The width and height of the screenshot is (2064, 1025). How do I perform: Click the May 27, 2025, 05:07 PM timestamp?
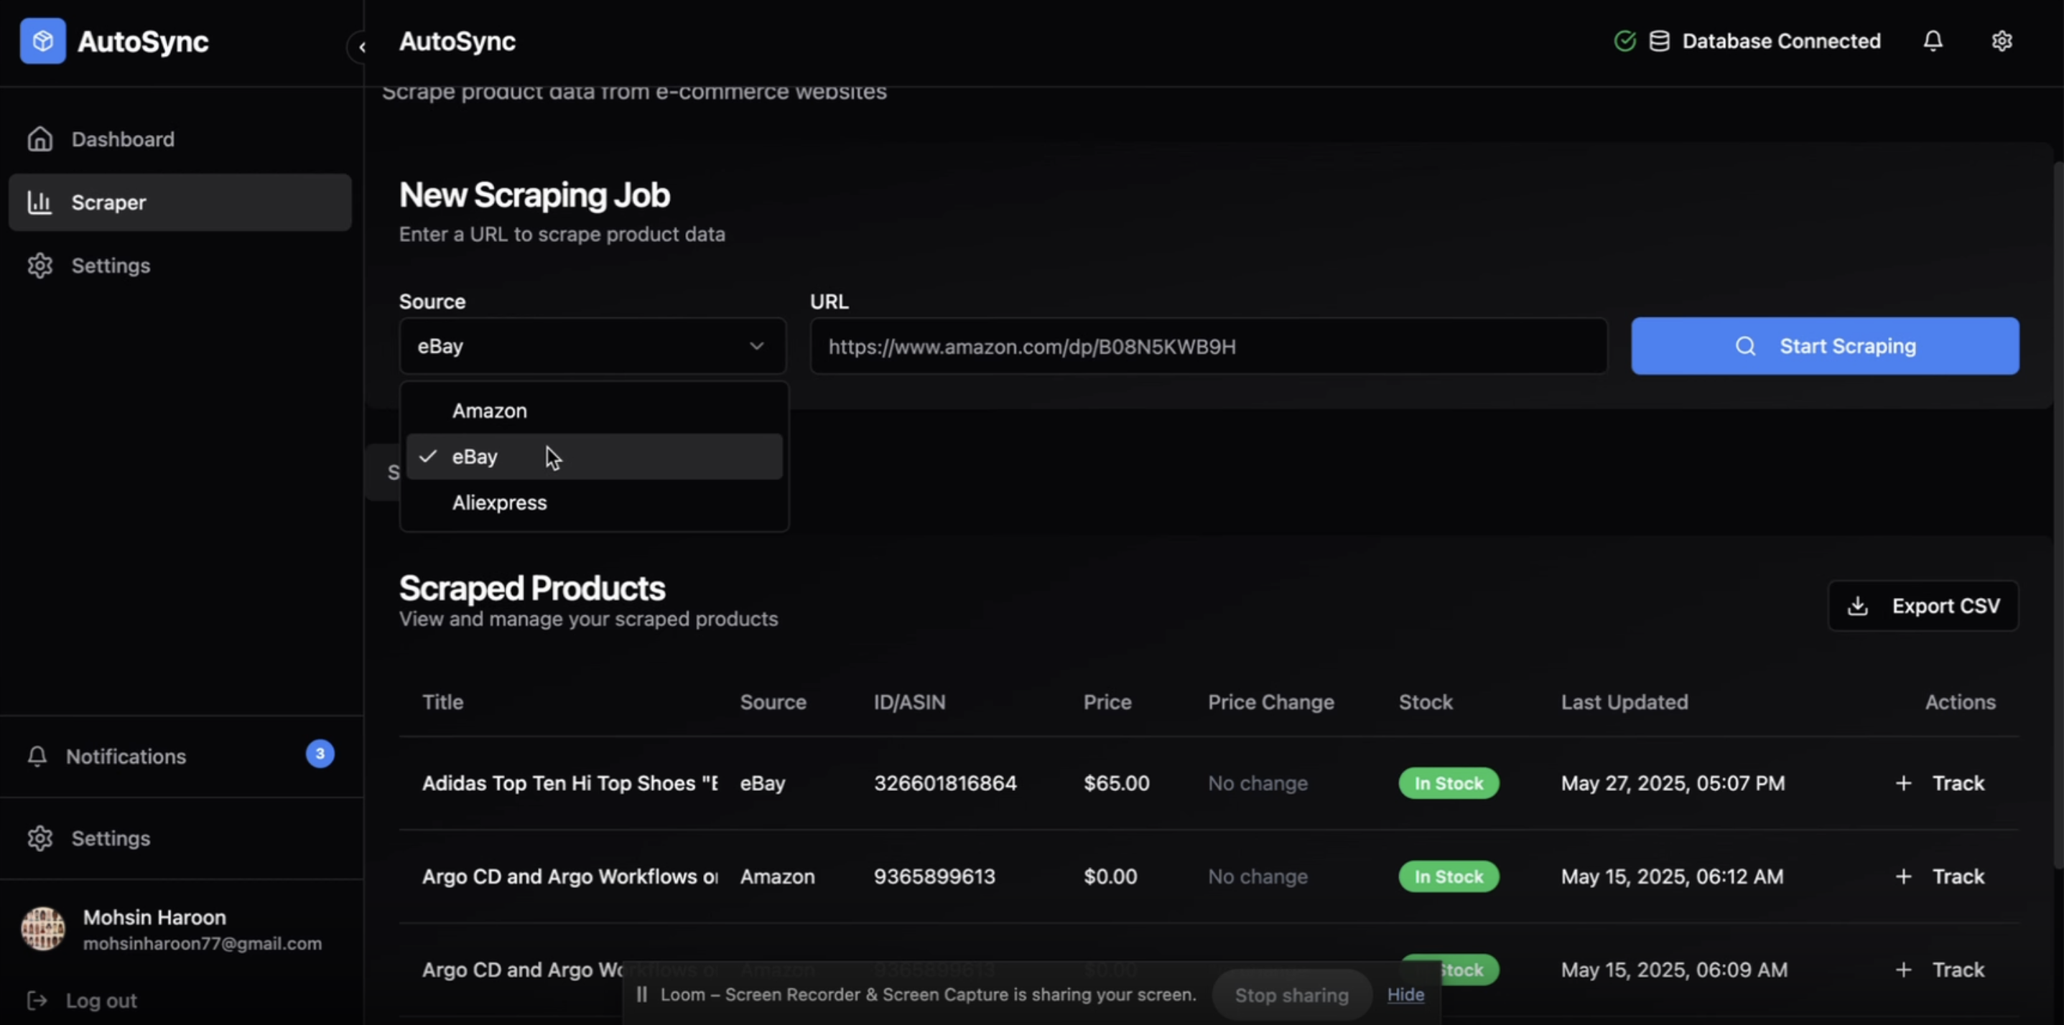click(x=1673, y=783)
